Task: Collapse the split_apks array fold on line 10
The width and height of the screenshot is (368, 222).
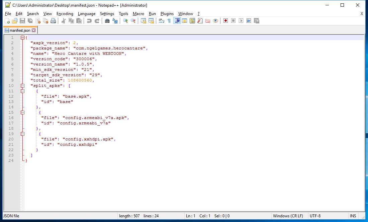Action: click(22, 86)
